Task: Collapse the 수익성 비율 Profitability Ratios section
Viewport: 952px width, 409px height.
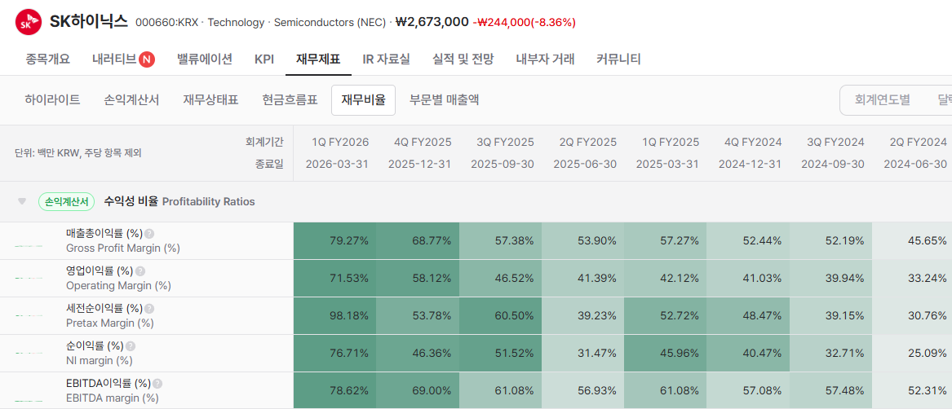Action: (22, 201)
